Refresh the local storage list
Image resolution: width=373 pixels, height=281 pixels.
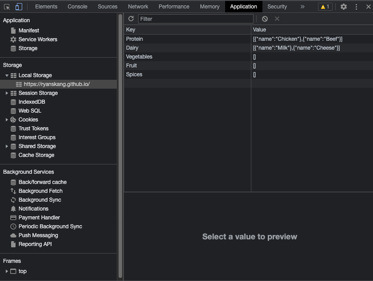pos(130,19)
